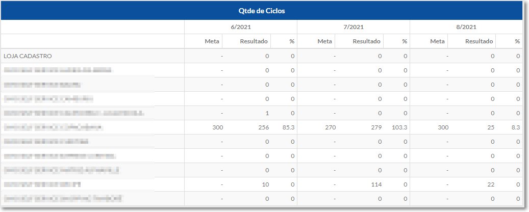Click the 22 result value in 8/2021
Image resolution: width=529 pixels, height=212 pixels.
click(x=491, y=184)
